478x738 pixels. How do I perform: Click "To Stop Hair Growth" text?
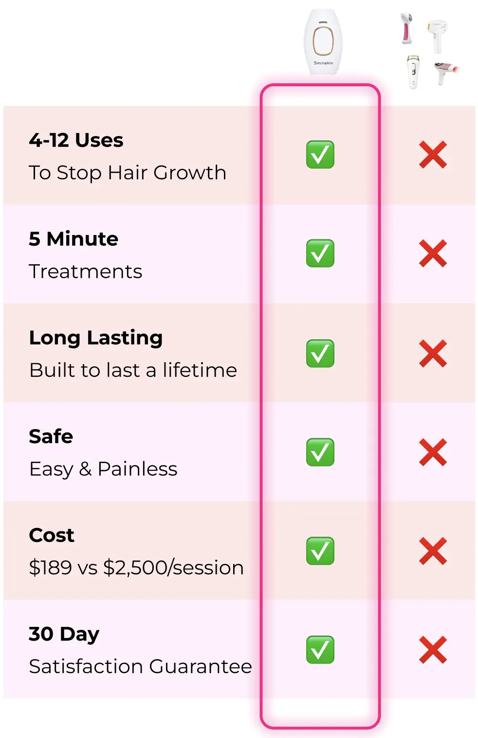128,173
